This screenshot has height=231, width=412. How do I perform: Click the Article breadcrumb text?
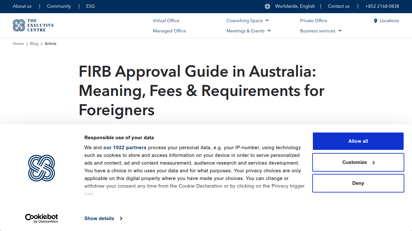[x=51, y=44]
